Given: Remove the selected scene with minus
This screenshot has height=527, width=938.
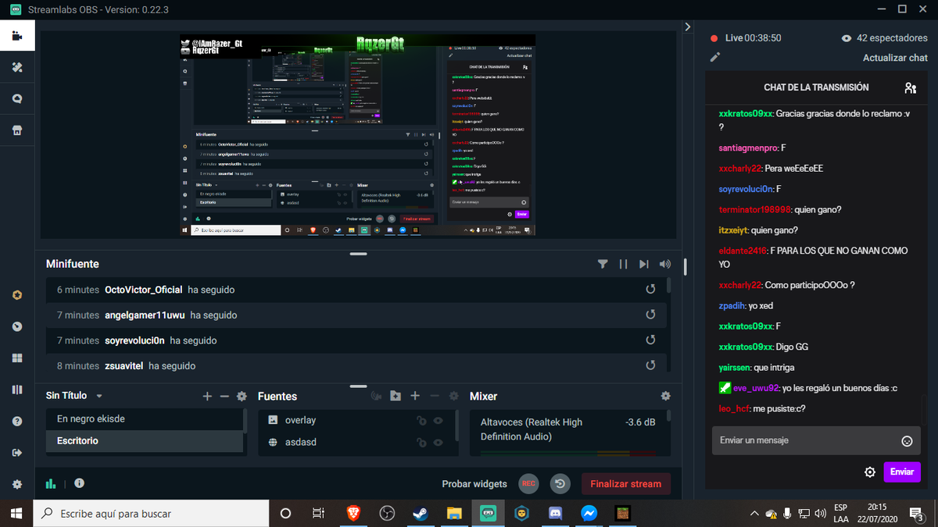Looking at the screenshot, I should tap(224, 397).
